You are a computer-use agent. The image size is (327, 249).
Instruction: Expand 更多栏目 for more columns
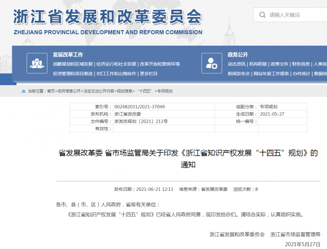(149, 74)
